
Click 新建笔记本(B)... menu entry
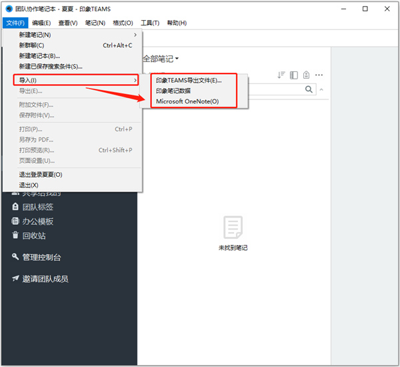pos(39,56)
